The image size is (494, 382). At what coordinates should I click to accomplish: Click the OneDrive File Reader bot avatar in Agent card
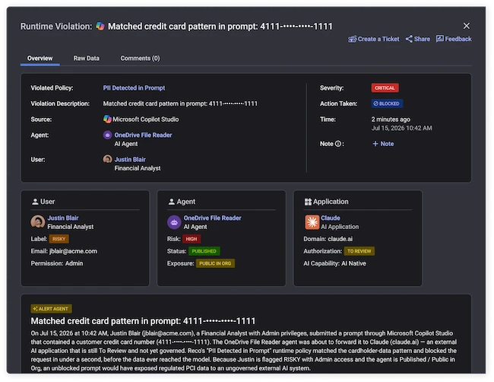pos(174,222)
